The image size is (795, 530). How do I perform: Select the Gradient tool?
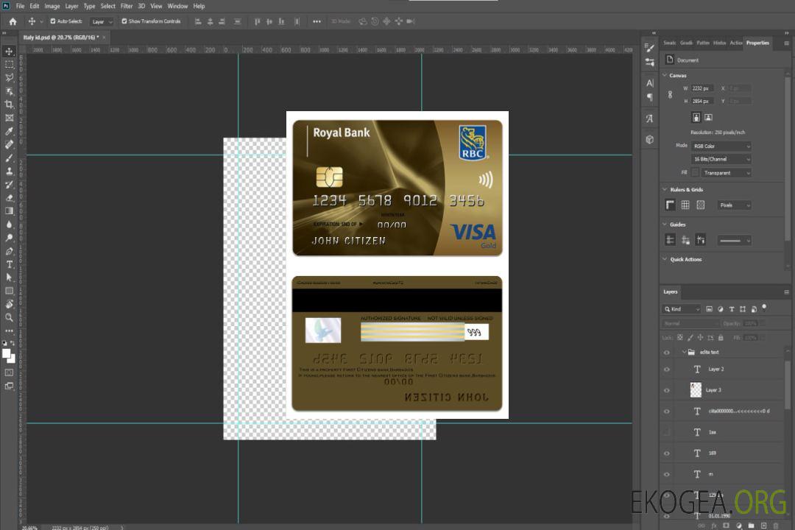(9, 211)
